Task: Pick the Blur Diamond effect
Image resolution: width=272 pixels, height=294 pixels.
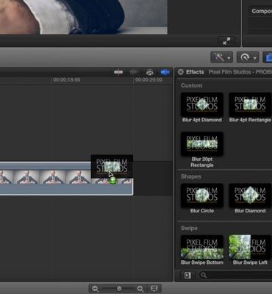Action: [250, 198]
